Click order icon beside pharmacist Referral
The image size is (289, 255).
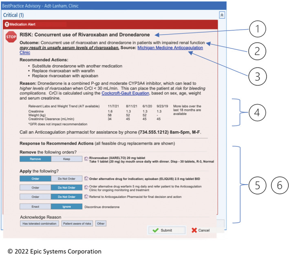pos(86,196)
